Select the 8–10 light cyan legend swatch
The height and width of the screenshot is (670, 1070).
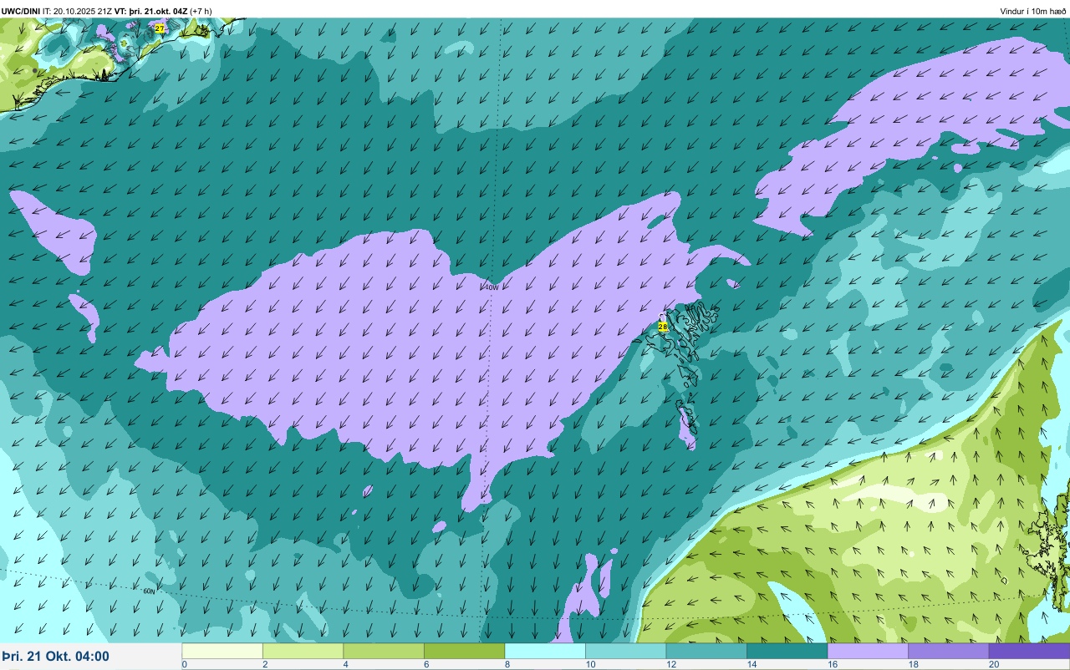click(x=545, y=651)
